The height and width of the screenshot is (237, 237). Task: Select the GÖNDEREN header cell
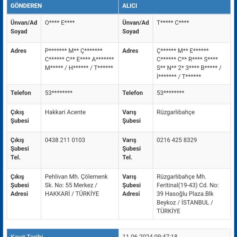[63, 6]
